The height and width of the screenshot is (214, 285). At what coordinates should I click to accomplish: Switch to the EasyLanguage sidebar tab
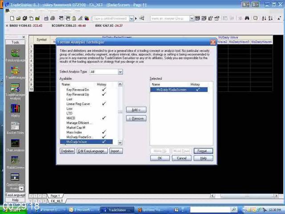15,195
